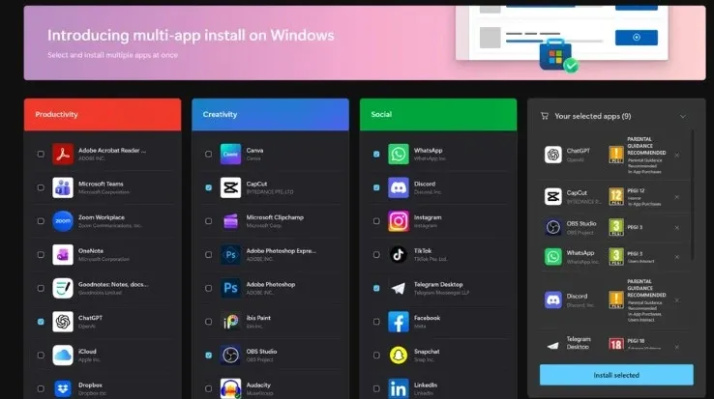Check the Adobe Photoshop checkbox

209,288
